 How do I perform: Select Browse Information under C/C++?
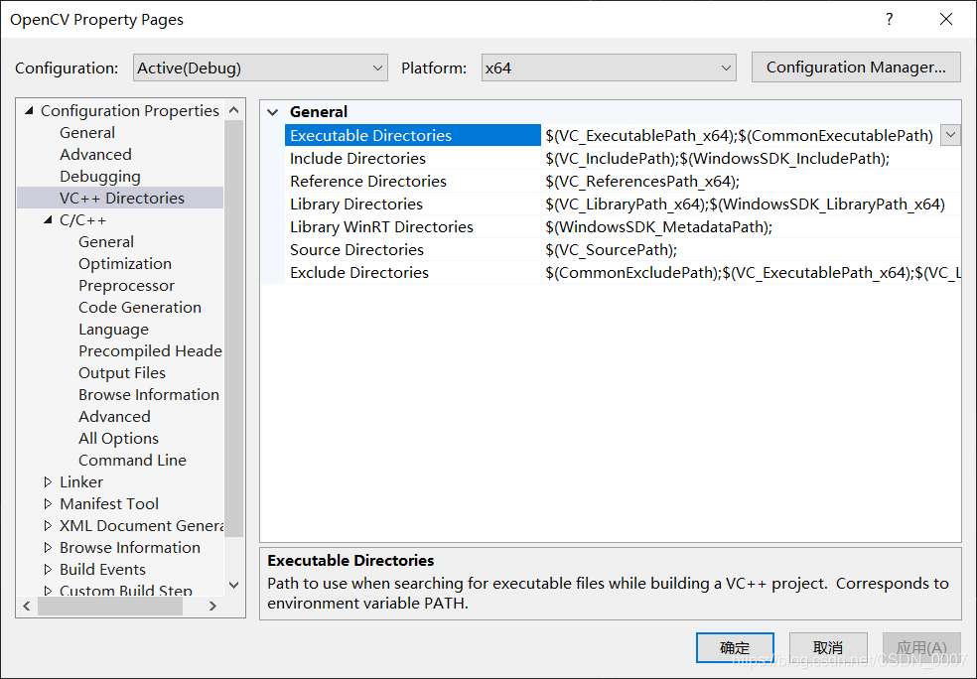pos(148,394)
